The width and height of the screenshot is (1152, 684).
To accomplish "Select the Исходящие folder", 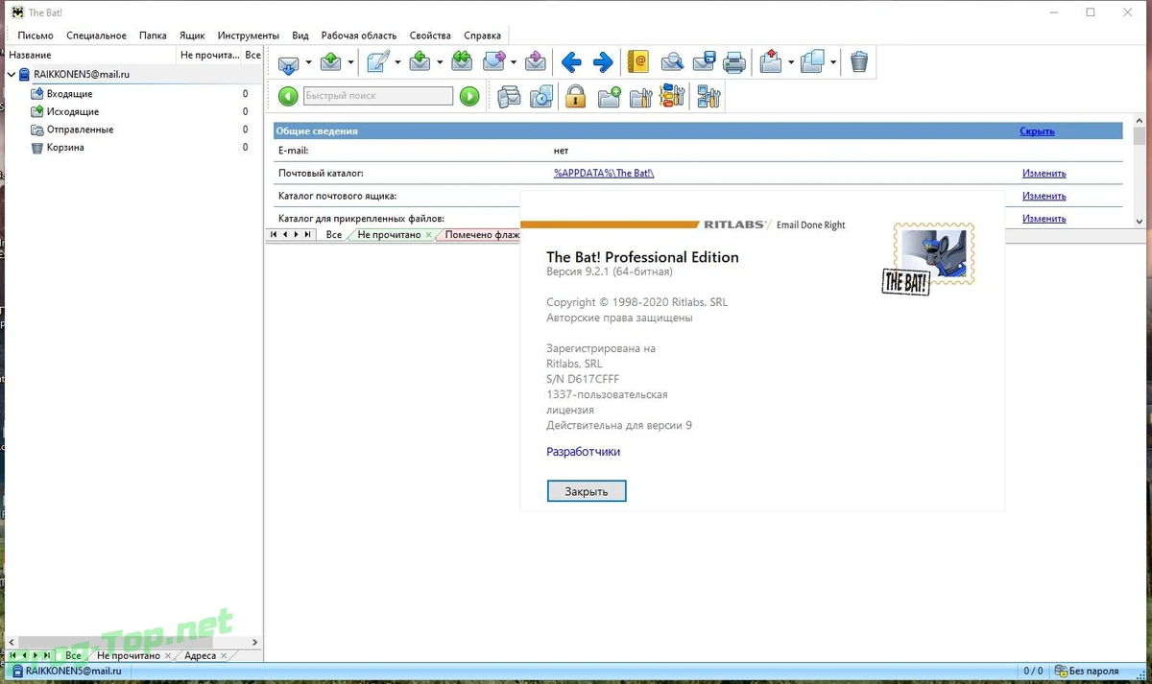I will tap(73, 112).
